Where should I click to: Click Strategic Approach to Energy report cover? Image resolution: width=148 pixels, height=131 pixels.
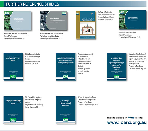(x=66, y=110)
